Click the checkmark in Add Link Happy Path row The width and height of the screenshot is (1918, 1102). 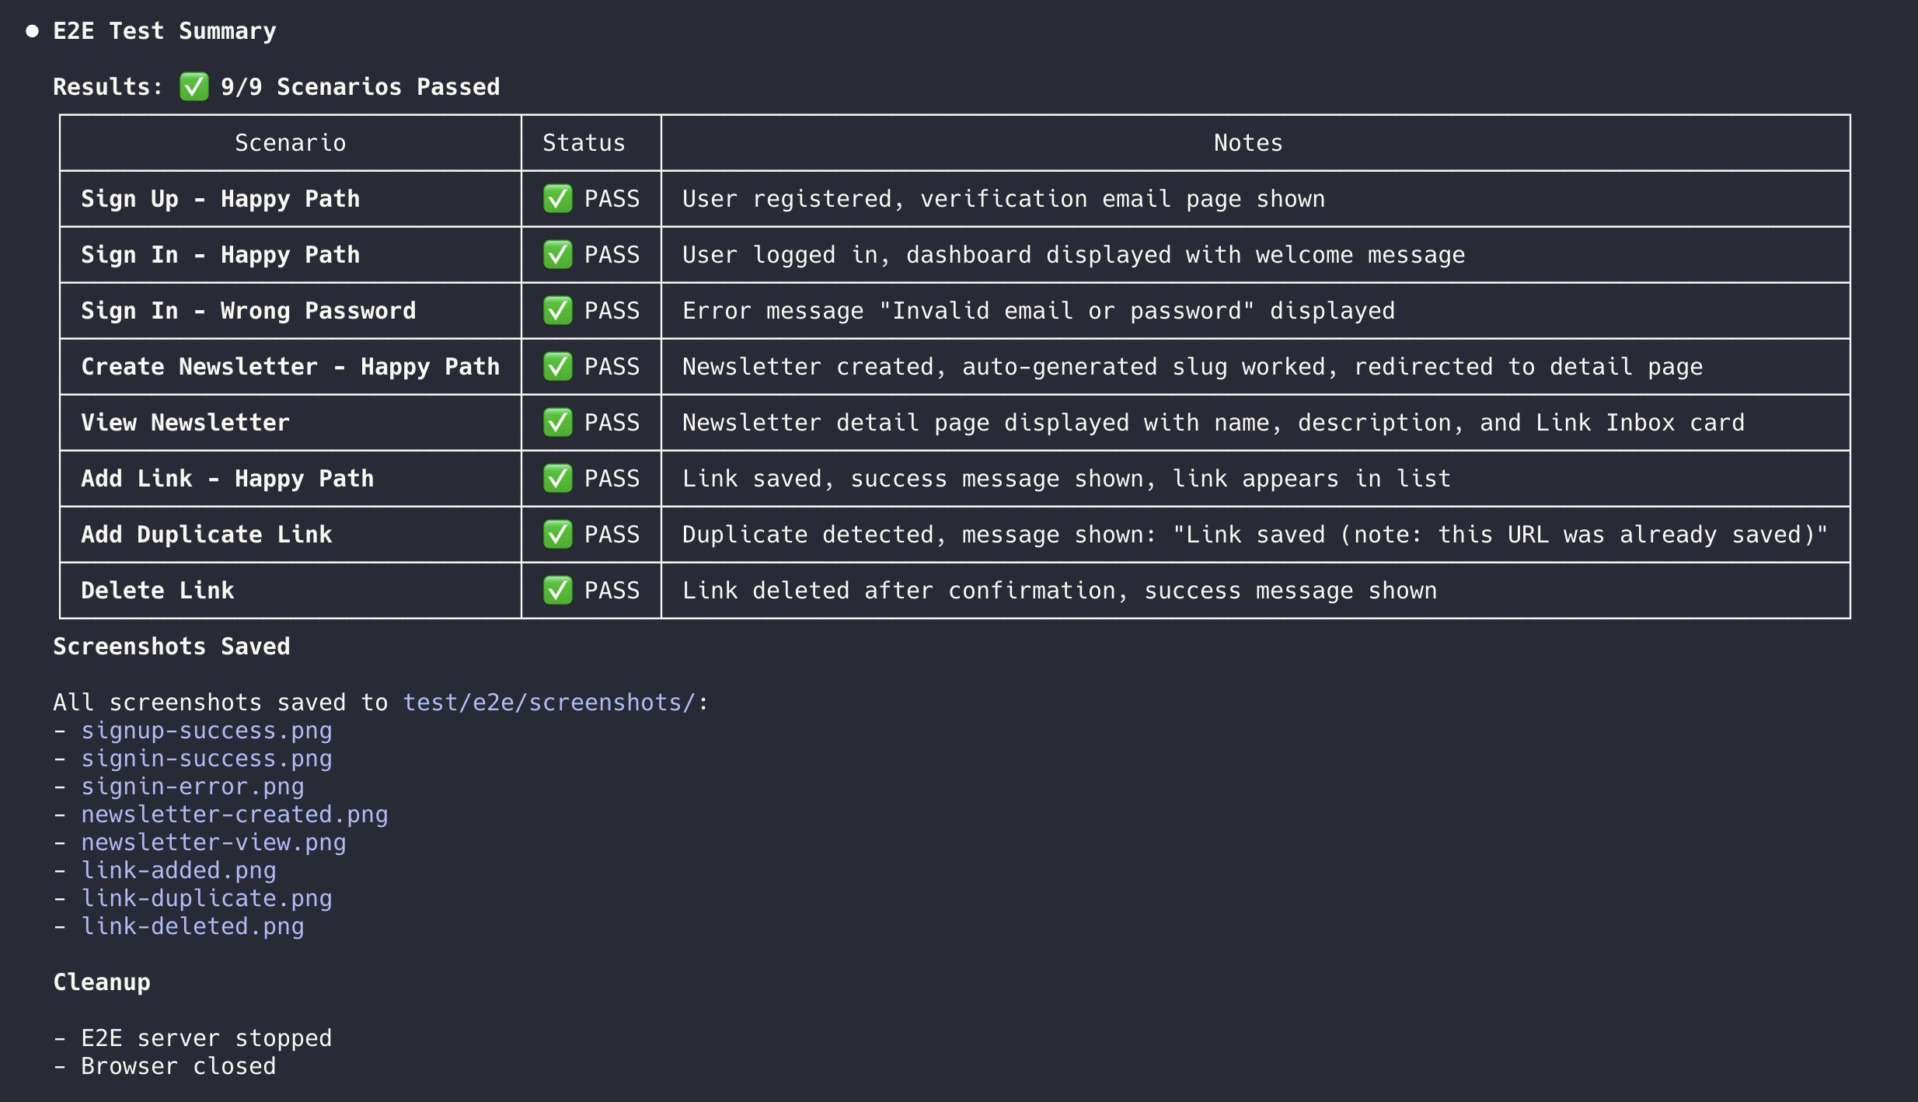tap(557, 479)
